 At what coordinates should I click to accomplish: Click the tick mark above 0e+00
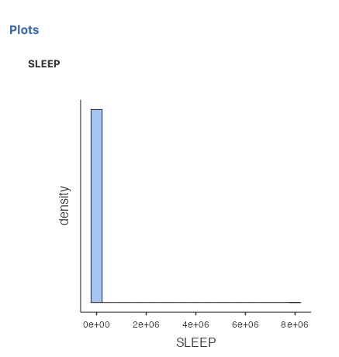click(96, 314)
